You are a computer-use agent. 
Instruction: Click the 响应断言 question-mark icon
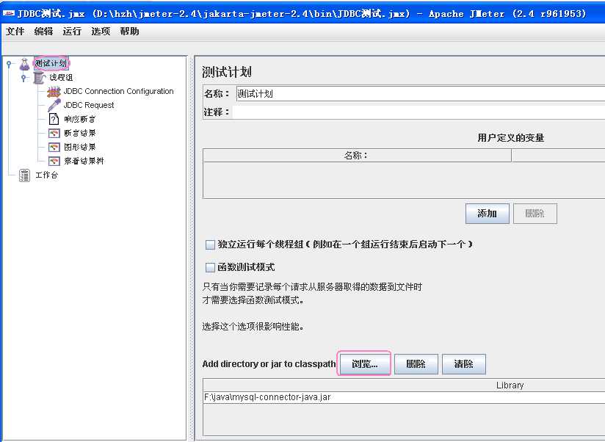[x=54, y=119]
